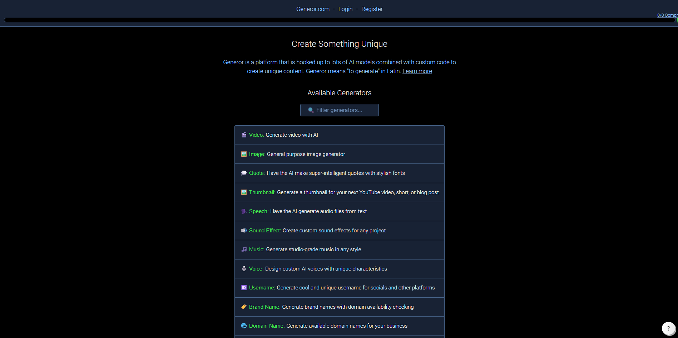Click the help question mark button
This screenshot has height=338, width=678.
[x=668, y=328]
